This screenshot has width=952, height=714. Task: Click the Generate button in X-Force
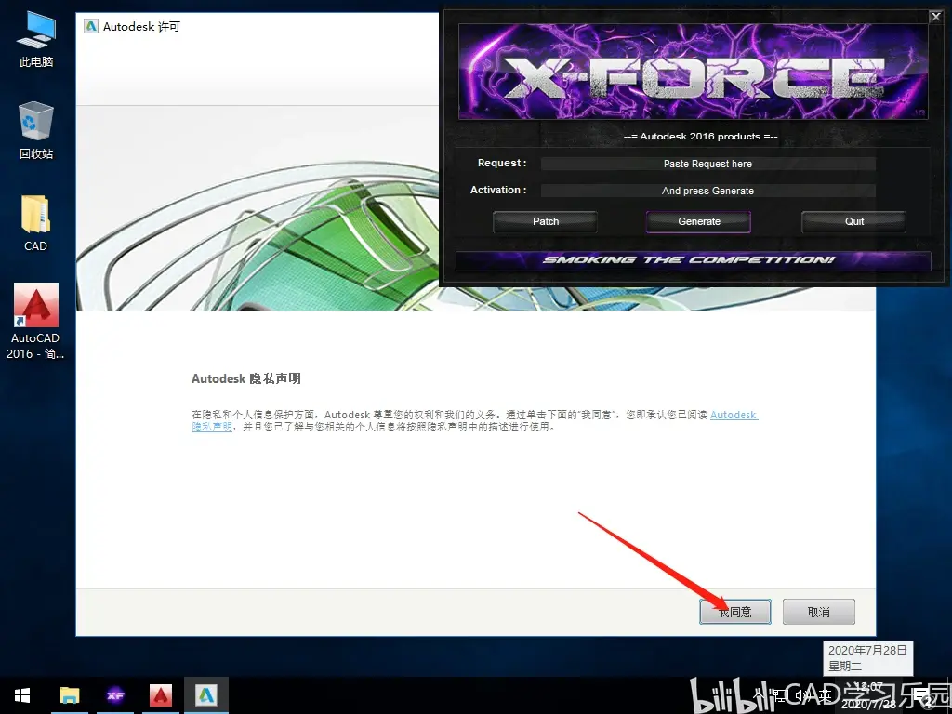[699, 221]
